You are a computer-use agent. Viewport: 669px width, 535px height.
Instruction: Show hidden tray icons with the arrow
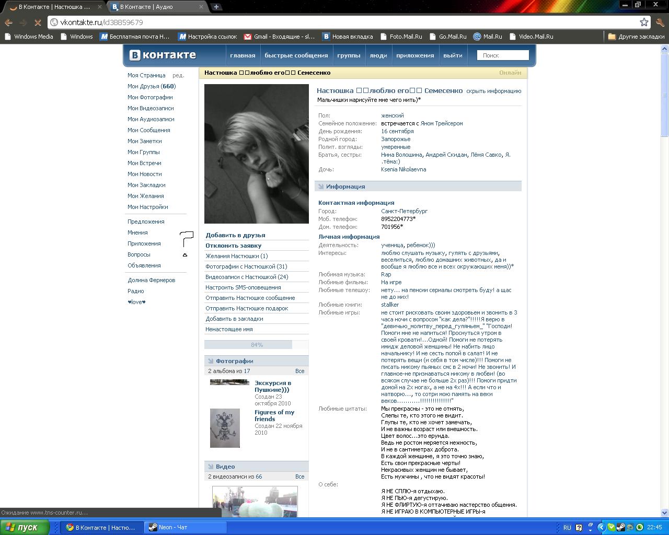[x=601, y=527]
